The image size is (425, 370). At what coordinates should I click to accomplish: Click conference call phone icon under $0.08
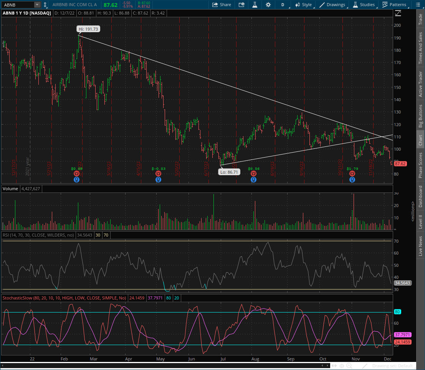77,173
